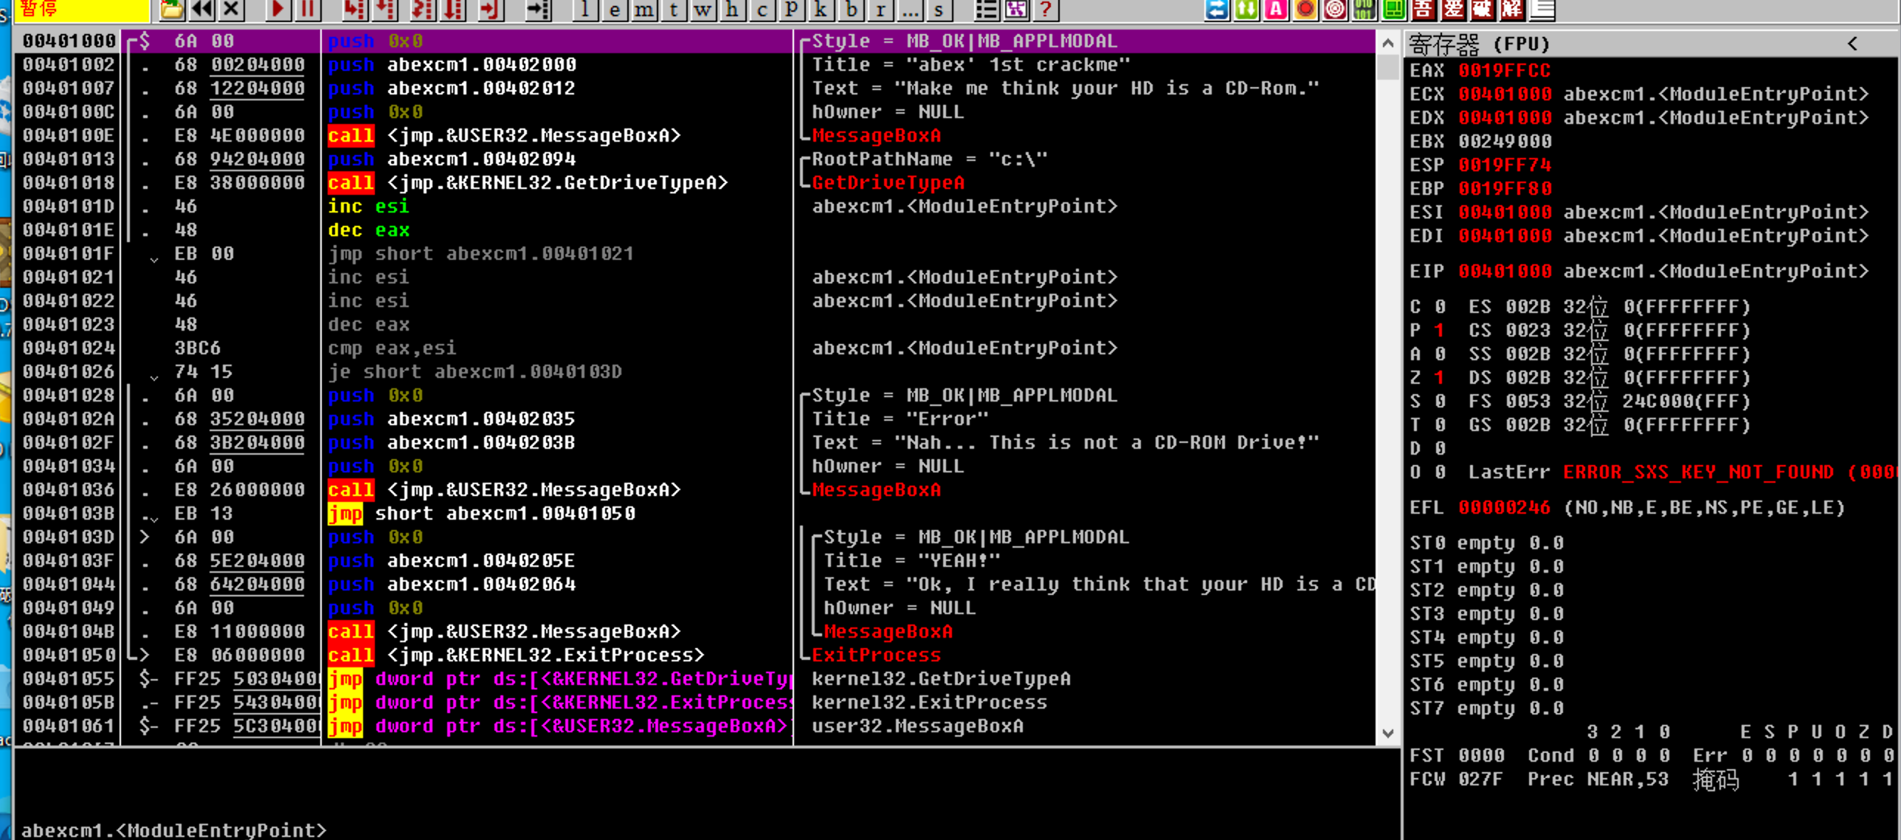Open the Handles window with the 'h' button
1901x840 pixels.
(x=732, y=10)
